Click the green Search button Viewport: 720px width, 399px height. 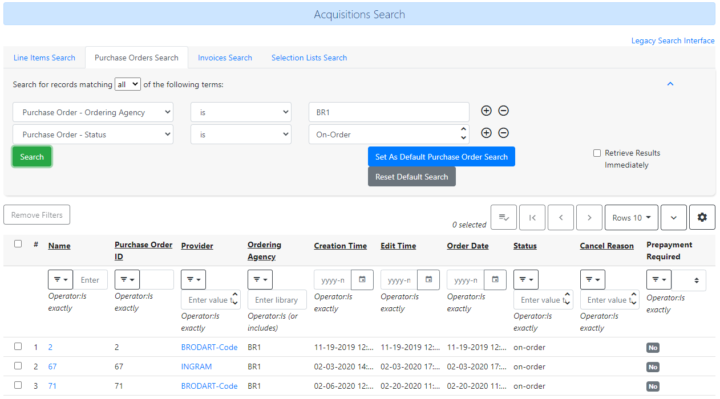pyautogui.click(x=31, y=156)
